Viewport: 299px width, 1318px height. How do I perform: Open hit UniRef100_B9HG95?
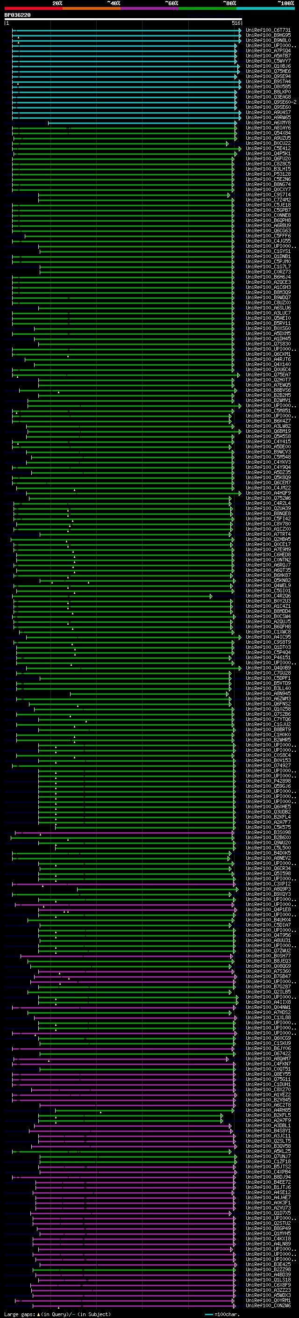pyautogui.click(x=268, y=36)
